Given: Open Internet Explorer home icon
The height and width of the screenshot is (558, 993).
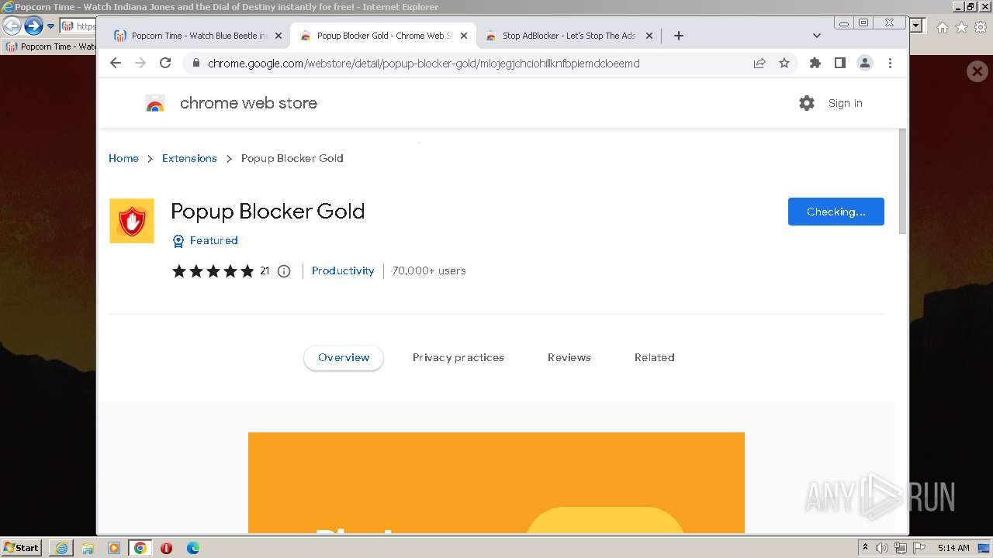Looking at the screenshot, I should pyautogui.click(x=942, y=27).
